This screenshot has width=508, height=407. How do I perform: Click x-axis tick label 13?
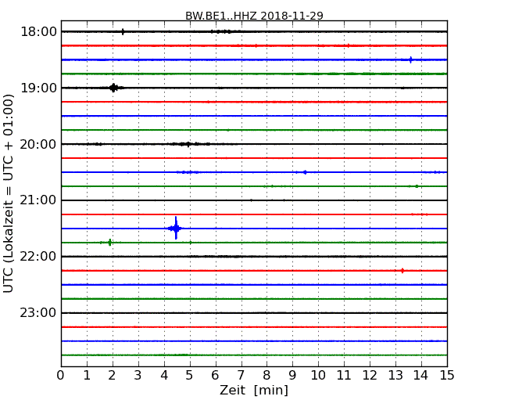[395, 376]
